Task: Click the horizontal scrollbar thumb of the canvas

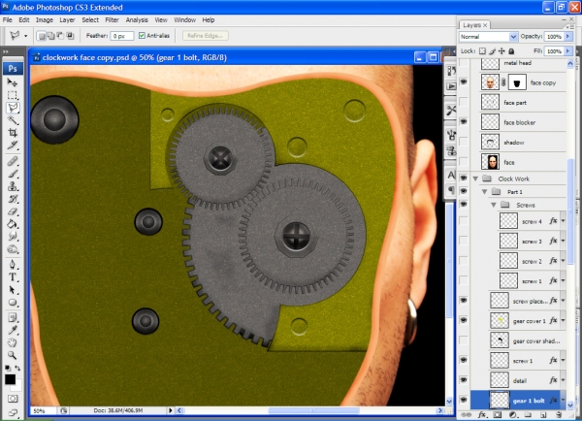Action: (x=313, y=410)
